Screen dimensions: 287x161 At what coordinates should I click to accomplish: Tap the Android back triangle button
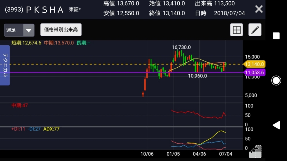pyautogui.click(x=276, y=125)
